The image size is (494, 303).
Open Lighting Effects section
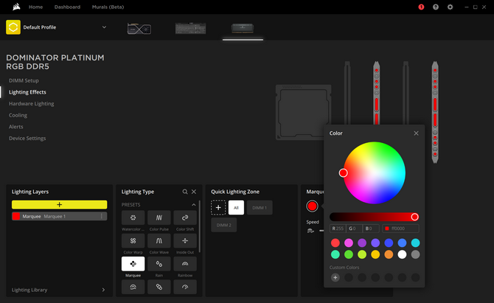click(x=27, y=92)
